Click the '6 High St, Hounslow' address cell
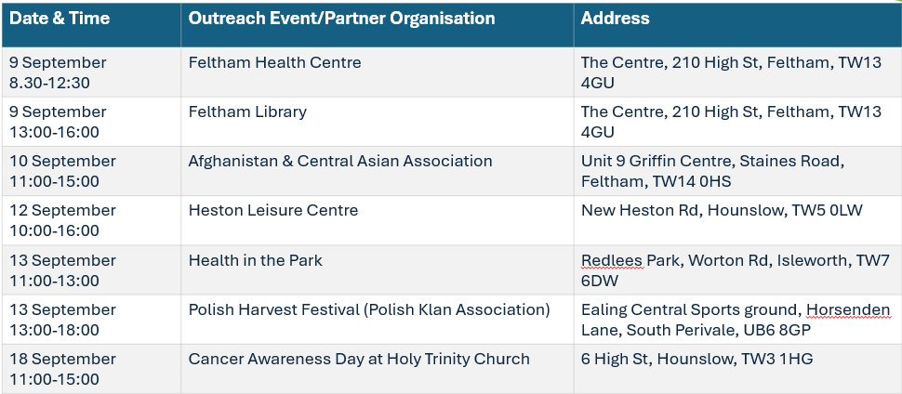This screenshot has width=902, height=394. 737,369
